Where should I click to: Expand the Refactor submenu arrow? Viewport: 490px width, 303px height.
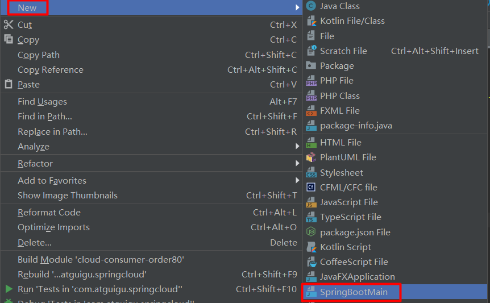point(297,164)
